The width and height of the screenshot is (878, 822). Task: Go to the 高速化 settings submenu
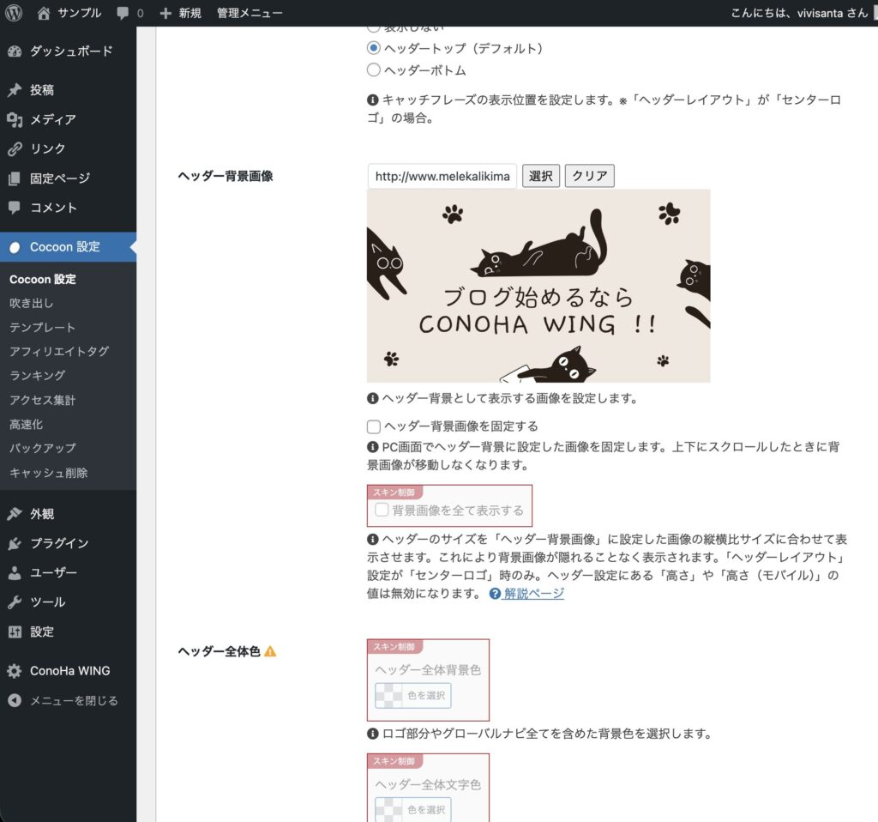point(27,424)
